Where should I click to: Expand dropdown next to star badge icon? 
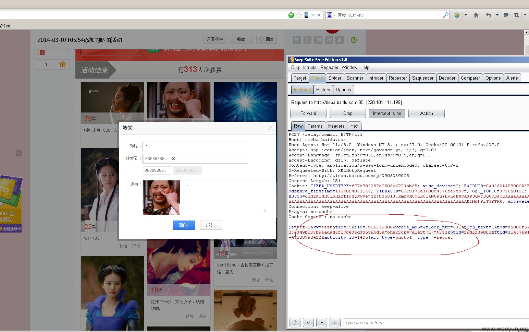coord(466,15)
